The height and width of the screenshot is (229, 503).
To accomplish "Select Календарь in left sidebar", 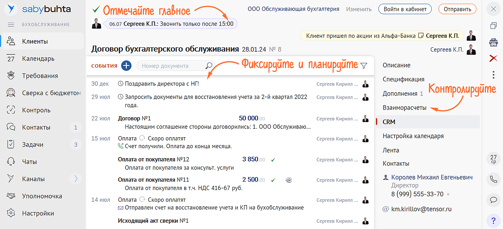I will click(38, 59).
